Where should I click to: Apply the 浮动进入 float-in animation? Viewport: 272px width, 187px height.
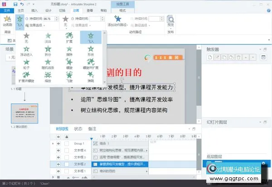(x=26, y=51)
